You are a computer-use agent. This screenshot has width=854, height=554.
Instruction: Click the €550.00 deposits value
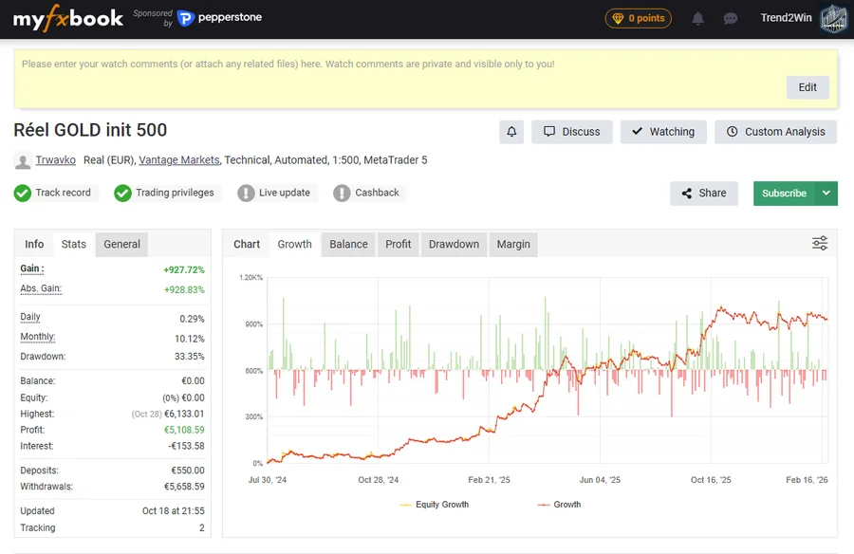point(188,471)
